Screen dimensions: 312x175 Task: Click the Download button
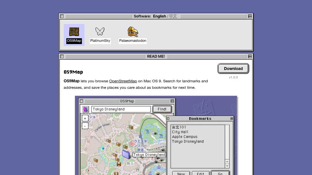[x=233, y=69]
